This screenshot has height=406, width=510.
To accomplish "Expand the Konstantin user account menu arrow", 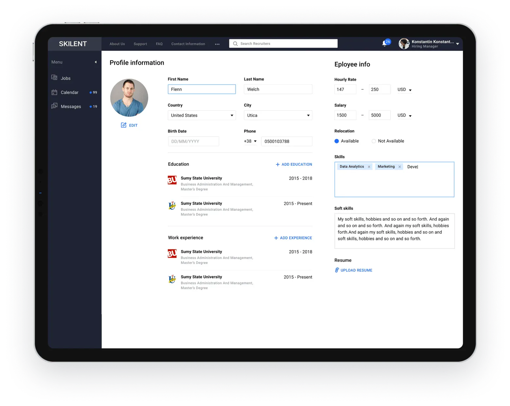I will tap(458, 44).
